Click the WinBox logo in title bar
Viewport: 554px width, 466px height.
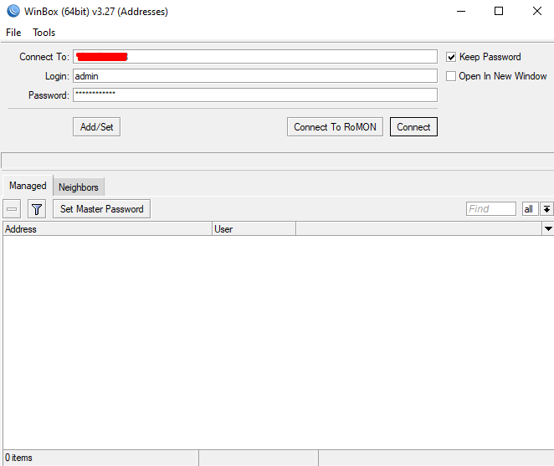click(11, 12)
